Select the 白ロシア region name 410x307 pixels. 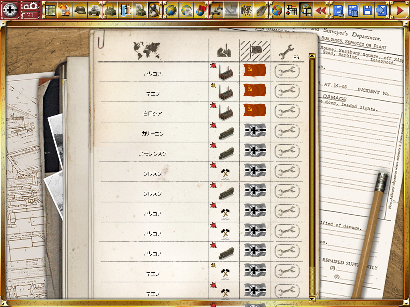pos(153,114)
